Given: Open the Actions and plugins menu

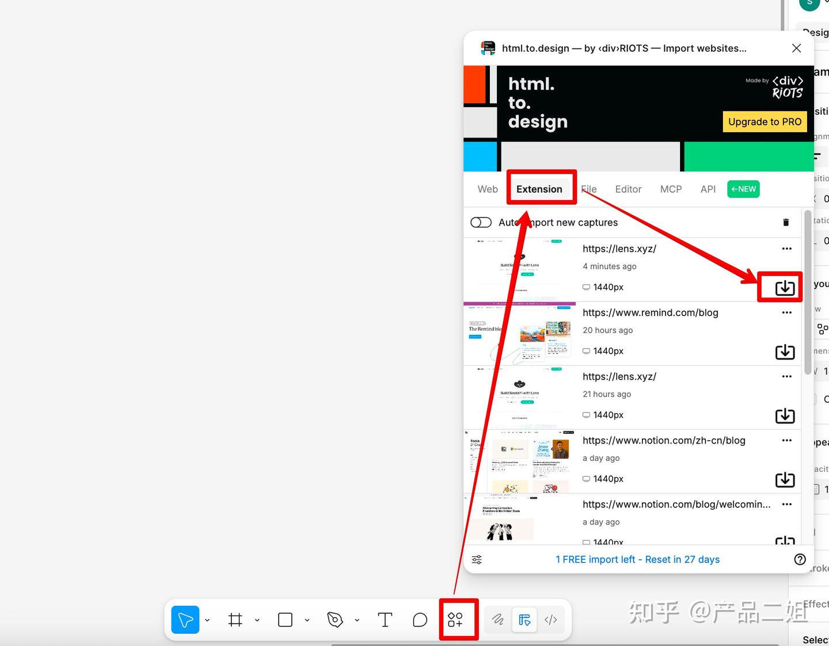Looking at the screenshot, I should (x=455, y=620).
